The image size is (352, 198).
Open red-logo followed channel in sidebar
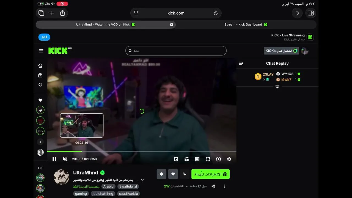[40, 120]
